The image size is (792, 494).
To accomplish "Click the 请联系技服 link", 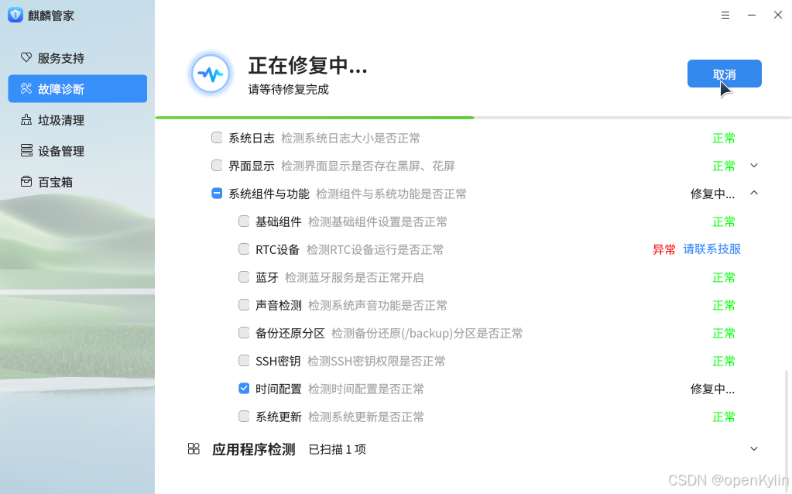I will point(711,249).
